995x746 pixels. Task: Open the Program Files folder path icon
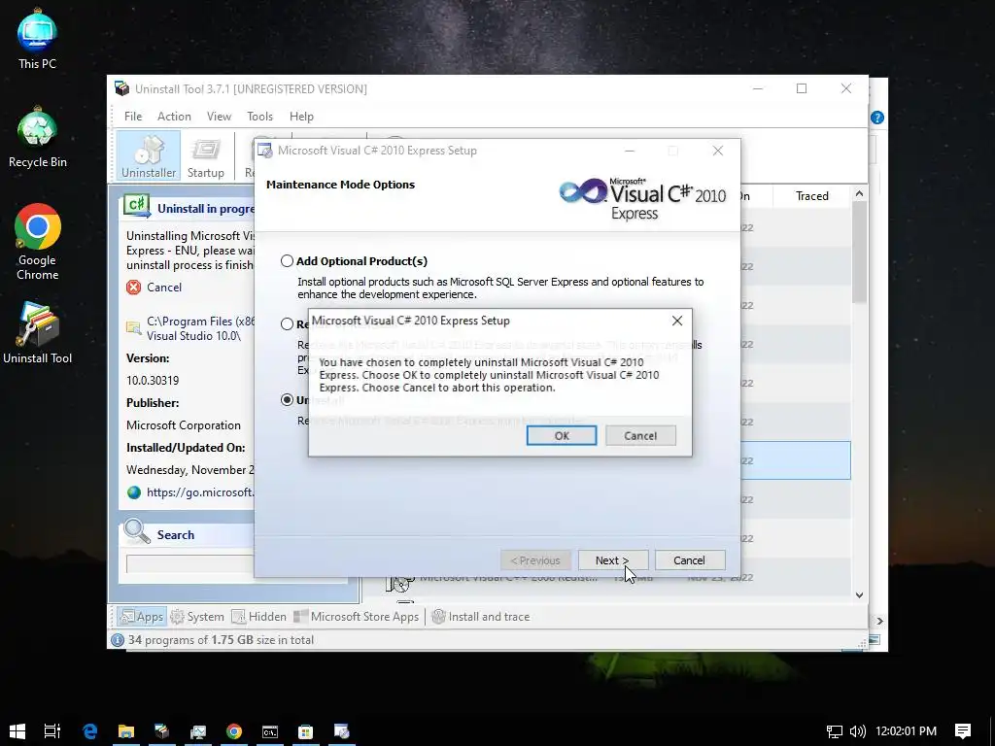133,328
